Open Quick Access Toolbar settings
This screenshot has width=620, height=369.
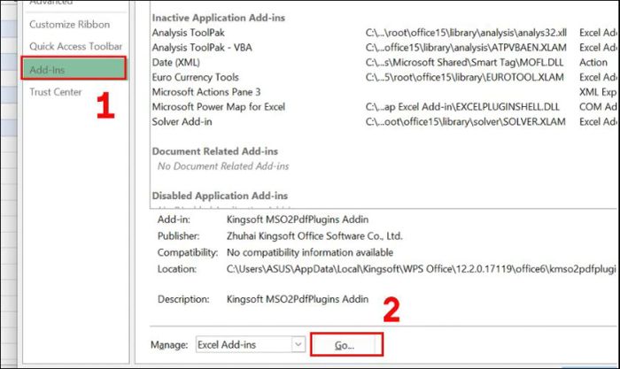pos(76,46)
